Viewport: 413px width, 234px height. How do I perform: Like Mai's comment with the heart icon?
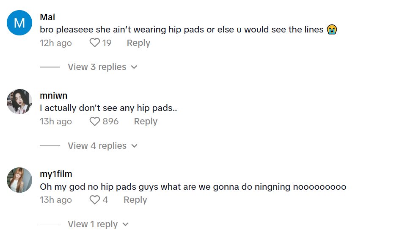click(94, 43)
